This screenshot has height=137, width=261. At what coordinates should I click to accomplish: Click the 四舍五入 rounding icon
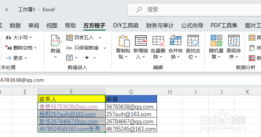pyautogui.click(x=69, y=38)
